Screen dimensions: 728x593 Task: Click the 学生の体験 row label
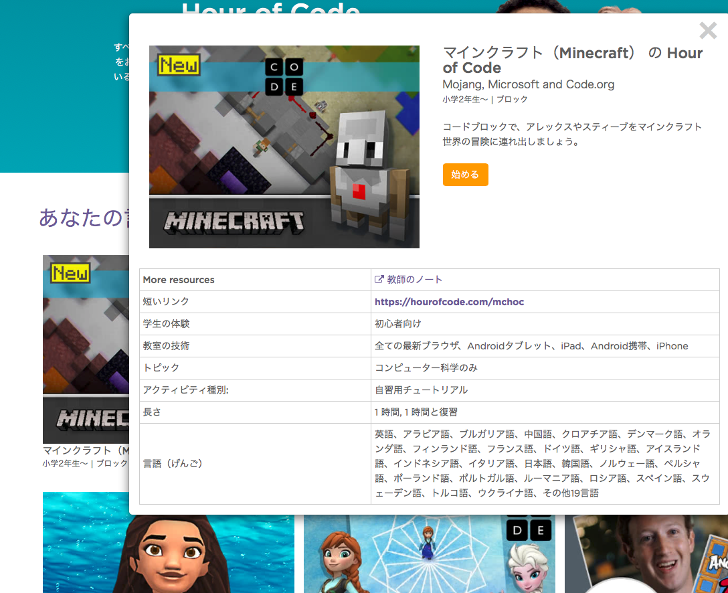(166, 324)
